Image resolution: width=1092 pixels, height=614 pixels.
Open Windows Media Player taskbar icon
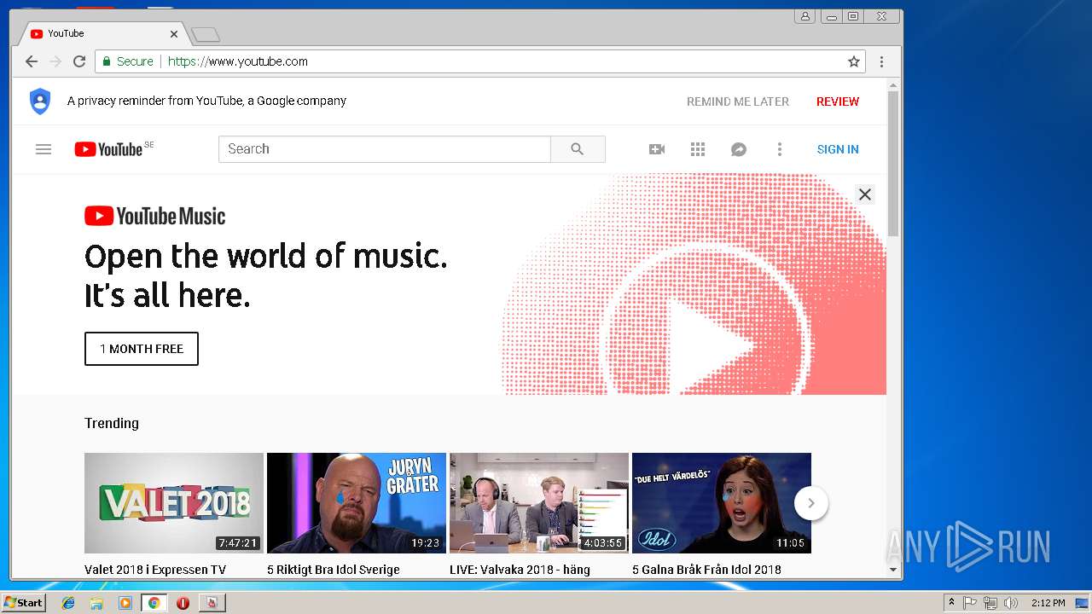(x=125, y=603)
